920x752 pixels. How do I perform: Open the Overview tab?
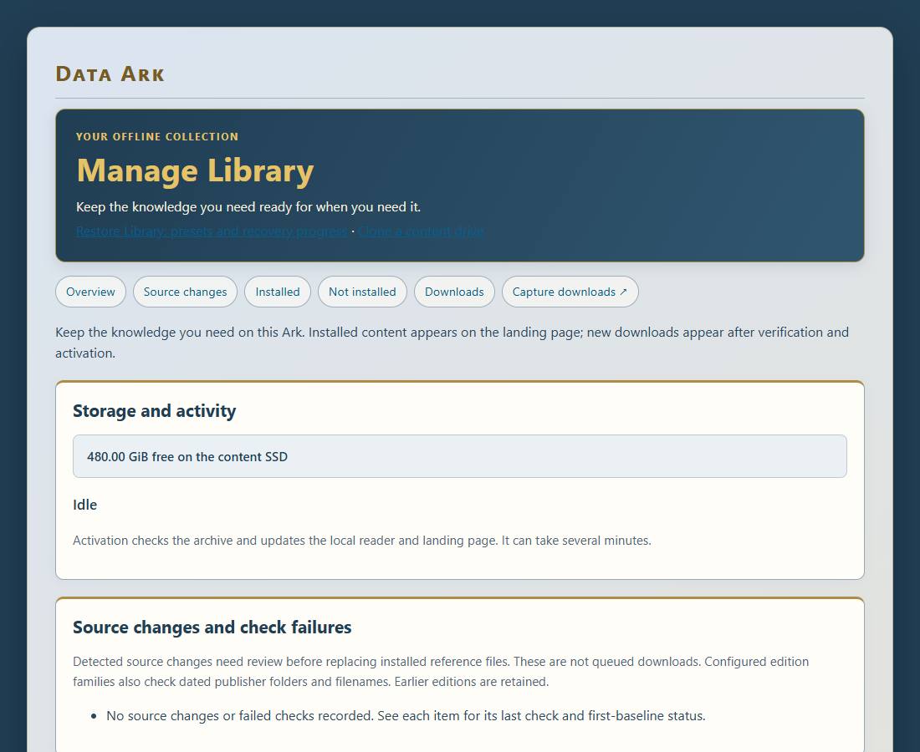90,292
